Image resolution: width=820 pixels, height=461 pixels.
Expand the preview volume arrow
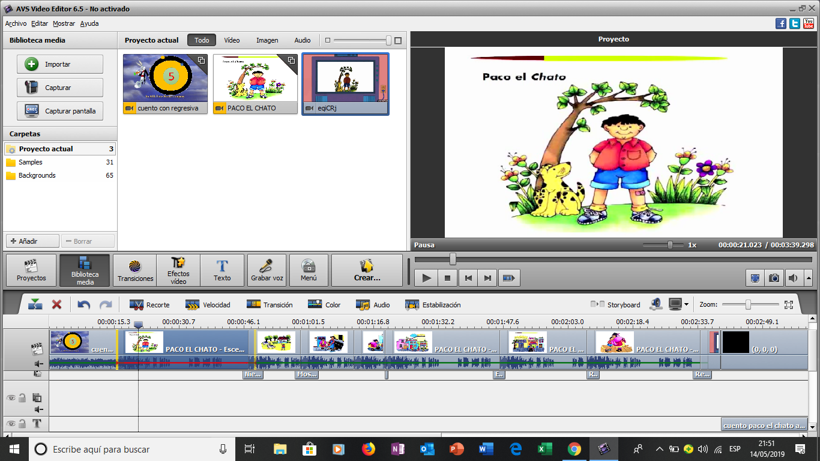pos(809,278)
